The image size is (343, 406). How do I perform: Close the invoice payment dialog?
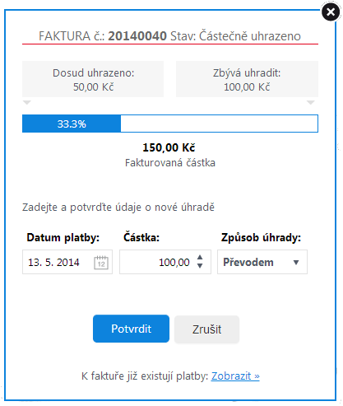coord(331,12)
